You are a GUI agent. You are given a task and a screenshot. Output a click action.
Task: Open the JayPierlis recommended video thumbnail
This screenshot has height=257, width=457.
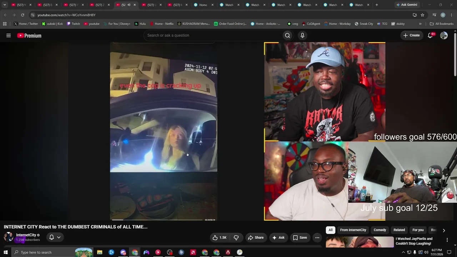[x=360, y=242]
